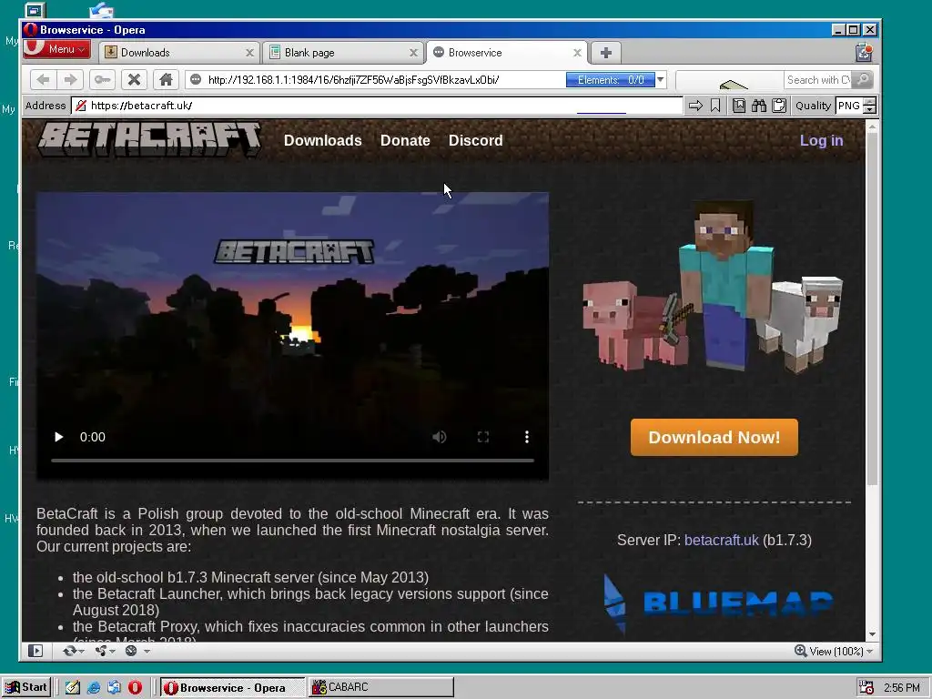Click the Quality PNG selector field
The image size is (932, 699).
[x=849, y=106]
